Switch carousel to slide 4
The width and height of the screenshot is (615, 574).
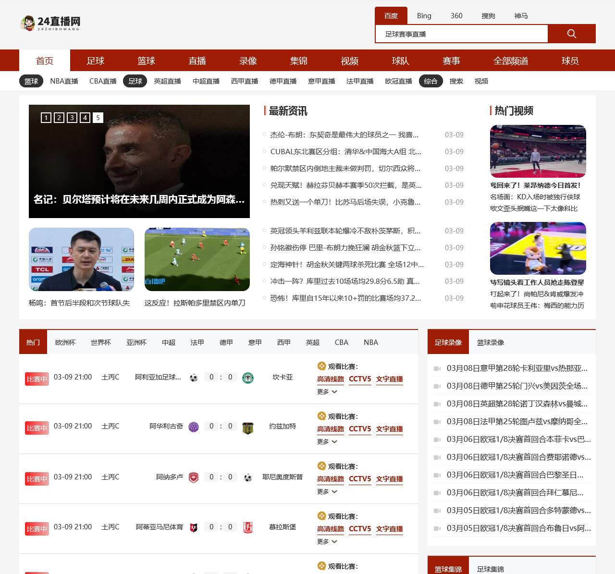click(85, 118)
